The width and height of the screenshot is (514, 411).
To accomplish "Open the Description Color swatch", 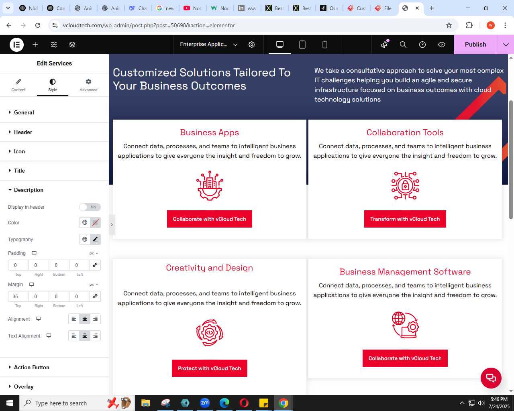I will pos(95,222).
